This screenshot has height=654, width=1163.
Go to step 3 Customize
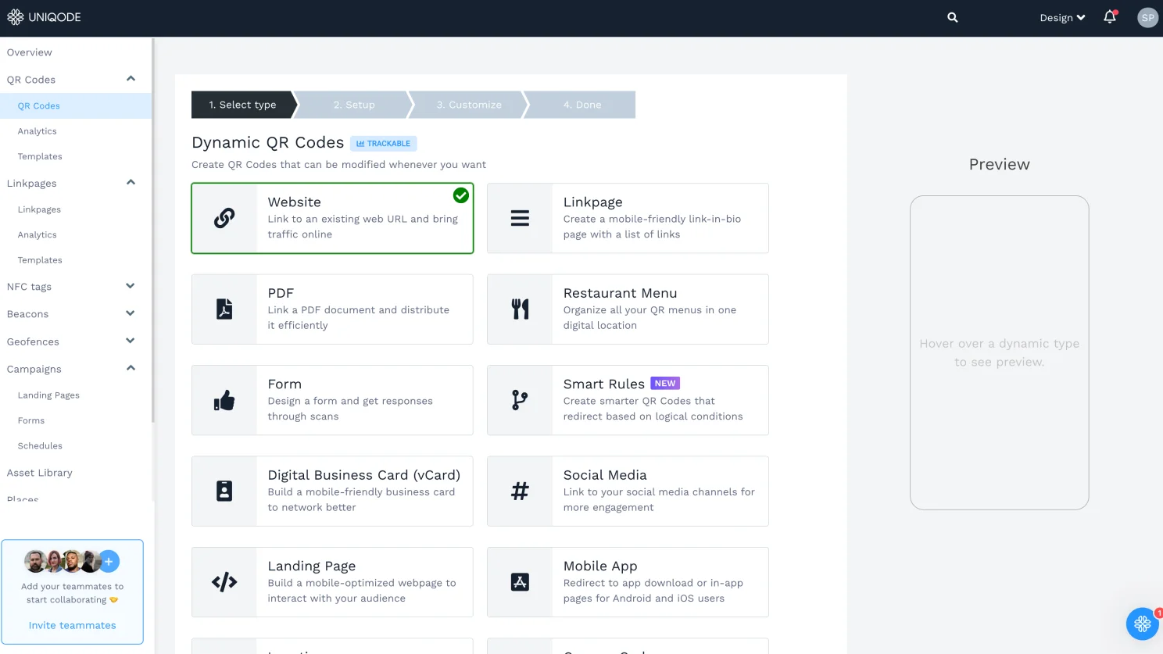pyautogui.click(x=469, y=105)
